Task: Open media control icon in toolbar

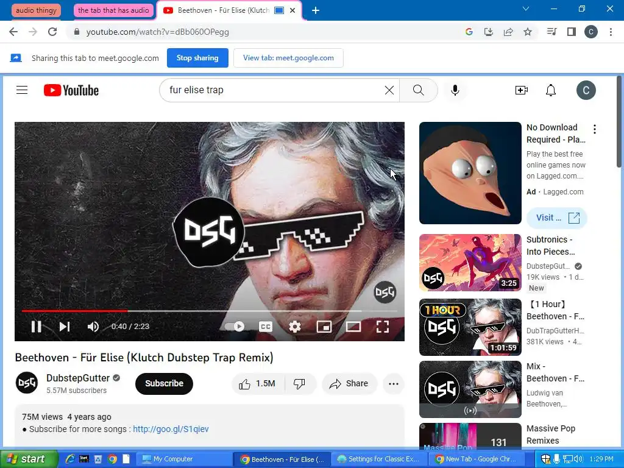Action: (x=552, y=32)
